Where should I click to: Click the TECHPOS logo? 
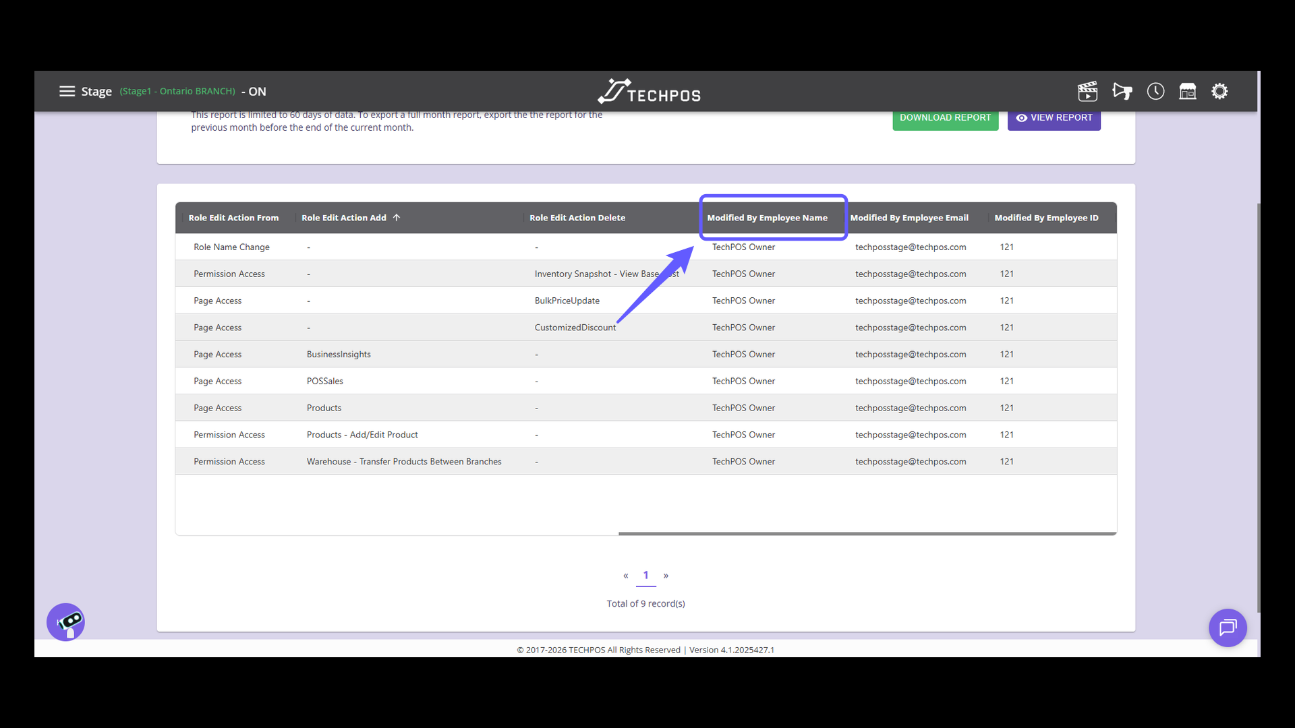(x=648, y=91)
